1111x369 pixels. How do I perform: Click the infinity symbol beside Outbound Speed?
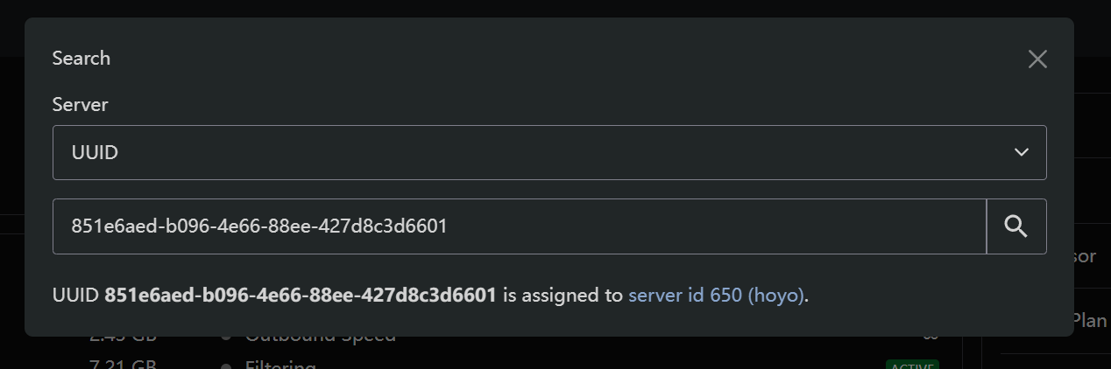931,336
